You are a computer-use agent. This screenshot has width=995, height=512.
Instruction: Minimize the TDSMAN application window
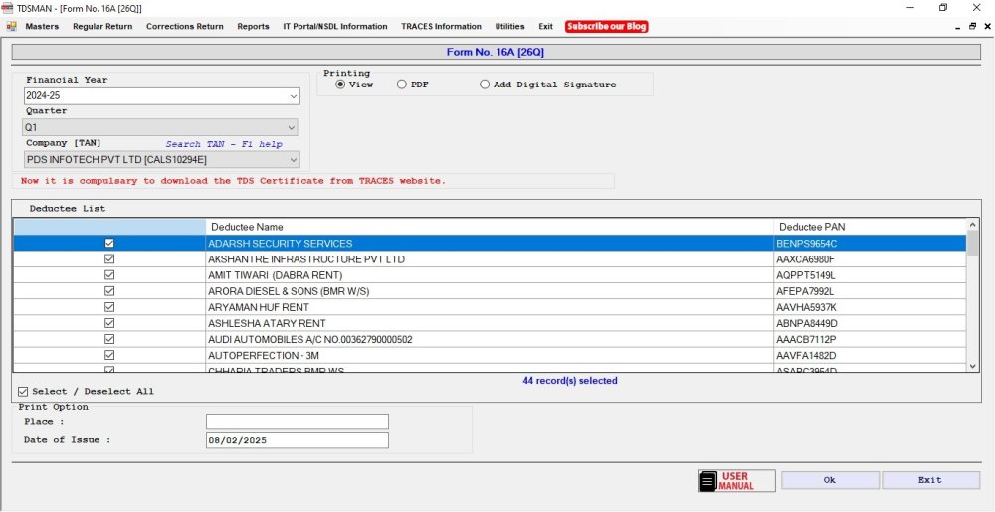pos(910,8)
